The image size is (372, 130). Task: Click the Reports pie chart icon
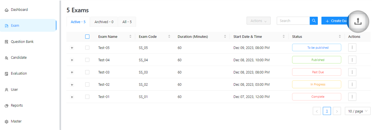[7, 106]
